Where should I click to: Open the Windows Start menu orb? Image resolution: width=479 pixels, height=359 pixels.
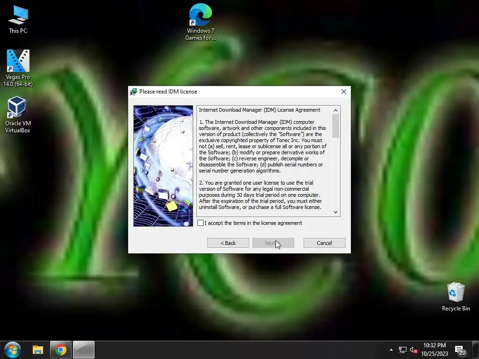click(12, 350)
